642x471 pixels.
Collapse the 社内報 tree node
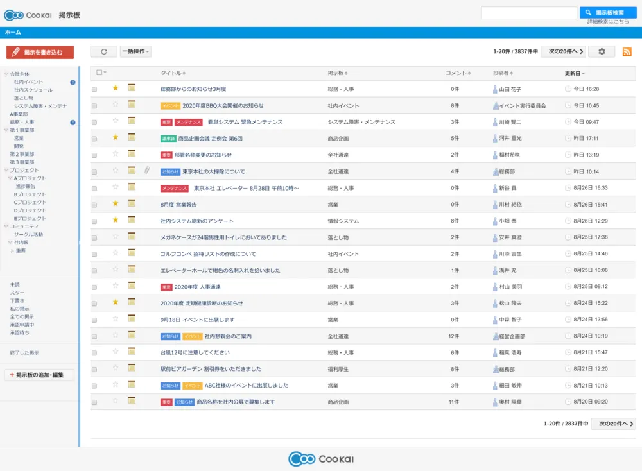(10, 243)
